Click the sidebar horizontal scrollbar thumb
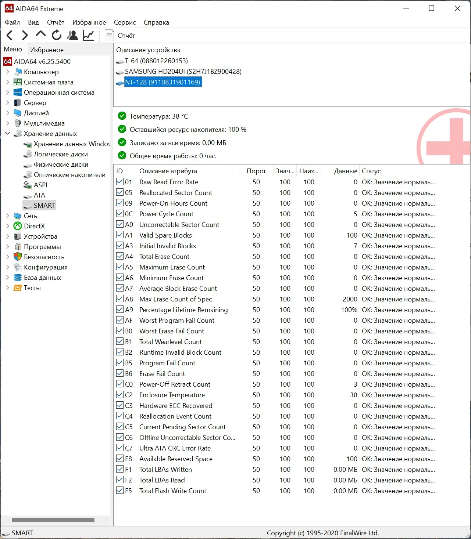471x539 pixels. click(53, 520)
